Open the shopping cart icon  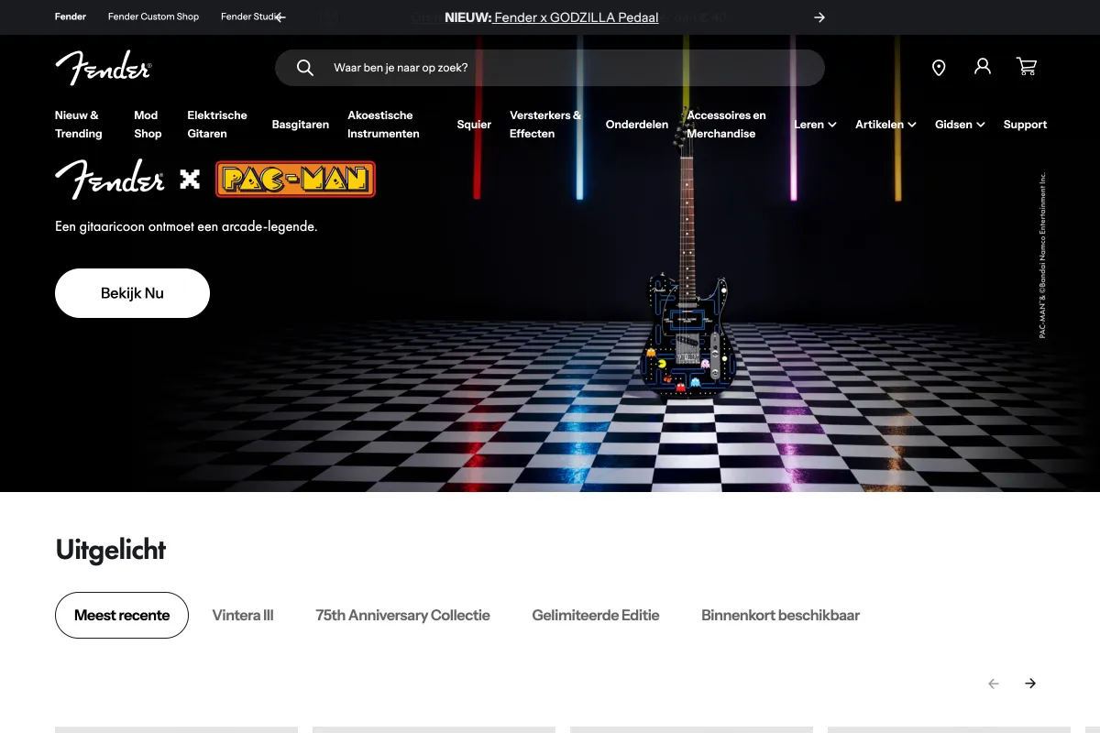pyautogui.click(x=1027, y=66)
